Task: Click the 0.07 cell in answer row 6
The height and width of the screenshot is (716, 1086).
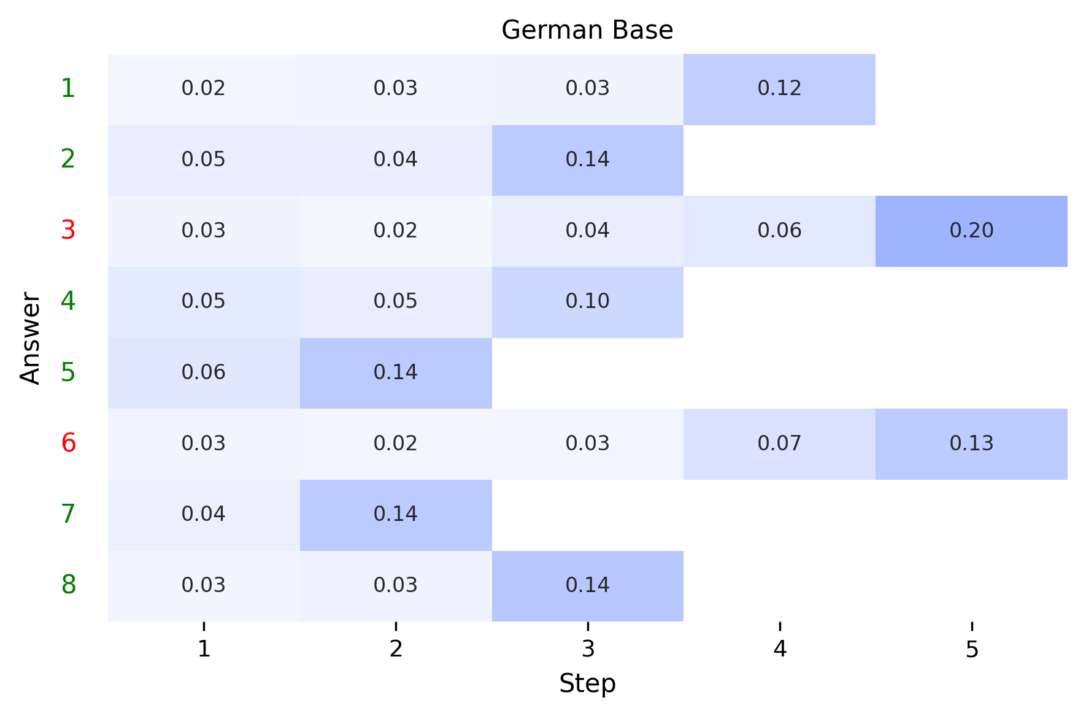Action: coord(779,444)
